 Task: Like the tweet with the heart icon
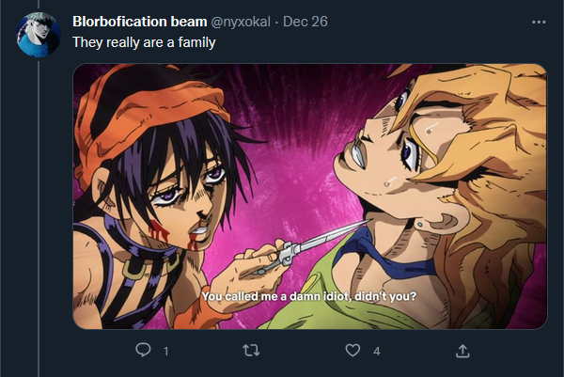[352, 350]
